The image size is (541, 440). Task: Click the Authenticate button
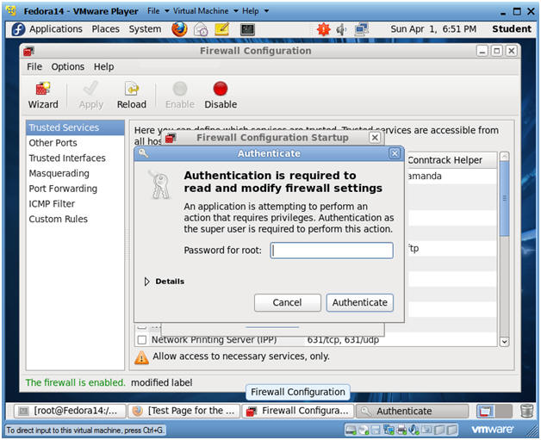point(359,302)
